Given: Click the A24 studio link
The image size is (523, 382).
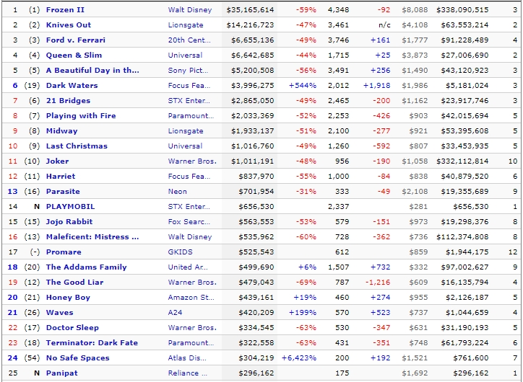Looking at the screenshot, I should coord(175,313).
